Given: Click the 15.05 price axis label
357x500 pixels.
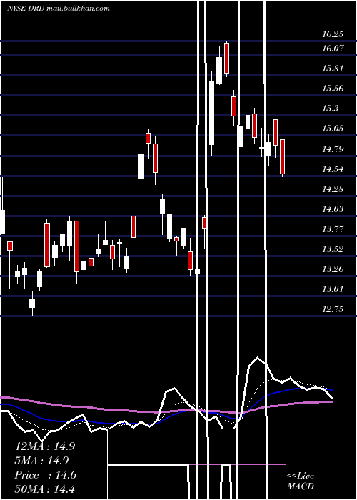Looking at the screenshot, I should pyautogui.click(x=333, y=129).
